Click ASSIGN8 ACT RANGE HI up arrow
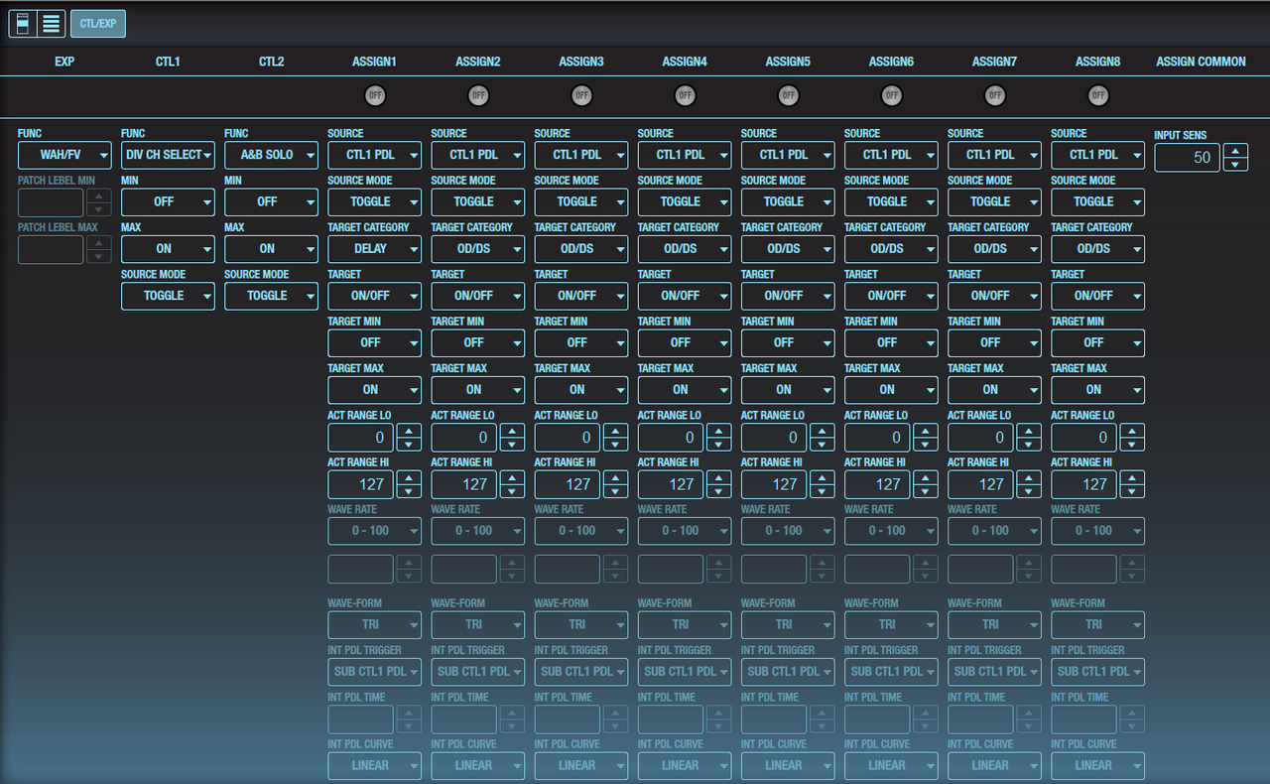 point(1132,477)
